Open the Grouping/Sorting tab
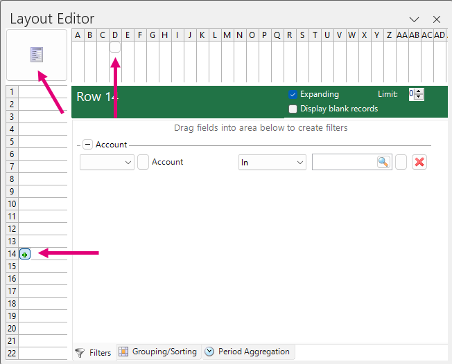Screen dimensions: 452x364 click(x=159, y=352)
